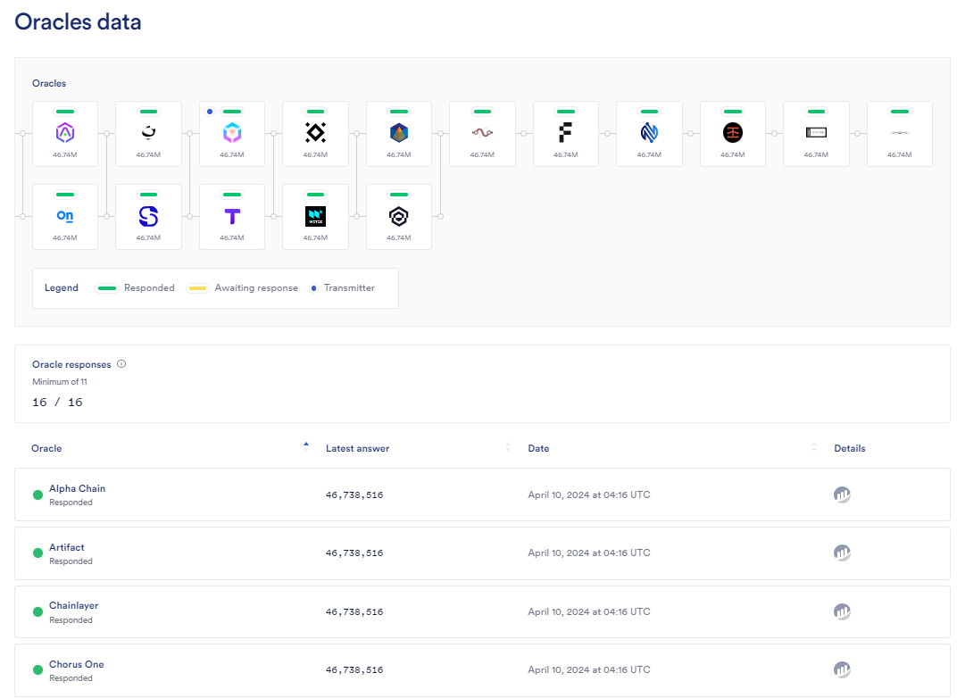
Task: Click the Chainlayer row date cell
Action: click(x=589, y=611)
